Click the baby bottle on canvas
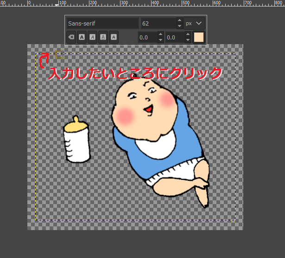285x258 pixels. point(77,139)
